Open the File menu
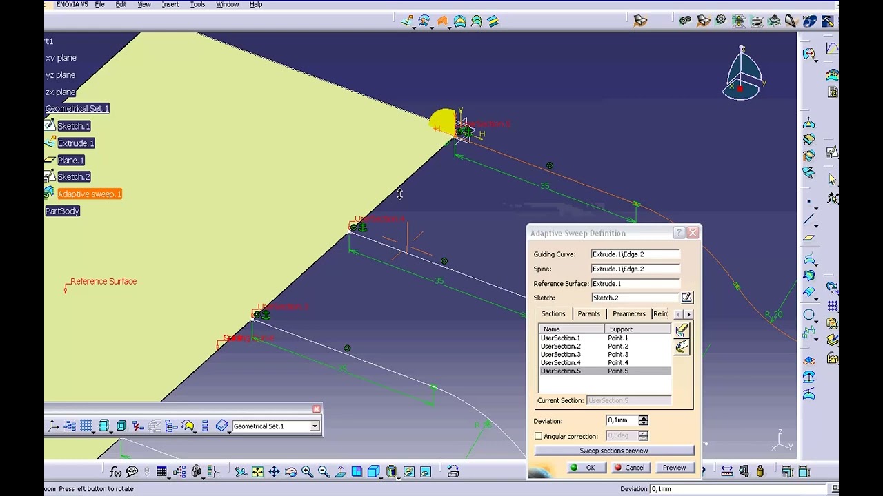The height and width of the screenshot is (496, 883). click(x=99, y=4)
